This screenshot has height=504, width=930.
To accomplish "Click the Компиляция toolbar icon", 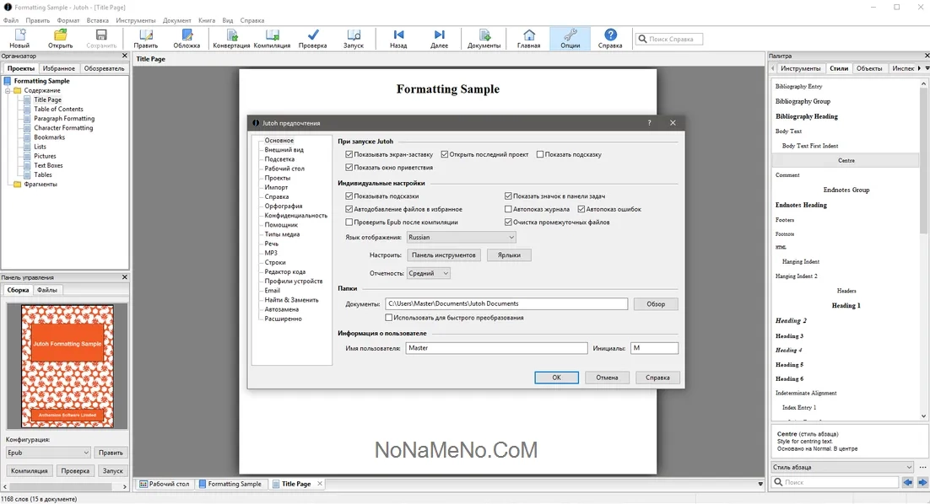I will 272,38.
